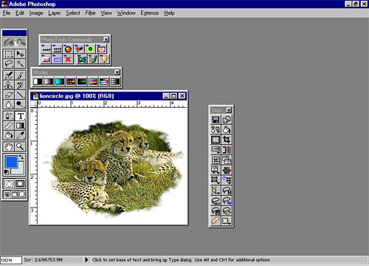The width and height of the screenshot is (369, 266).
Task: Pick the Lasso tool
Action: tap(9, 64)
